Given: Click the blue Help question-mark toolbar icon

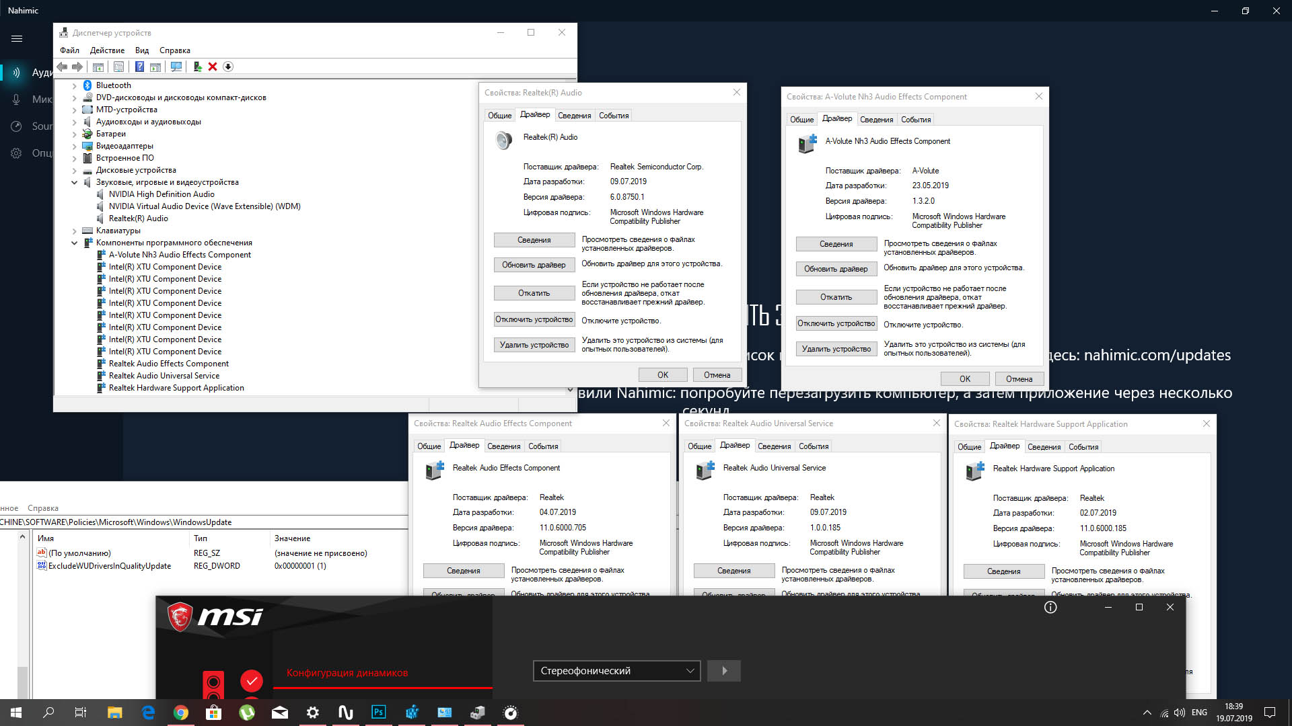Looking at the screenshot, I should coord(139,67).
